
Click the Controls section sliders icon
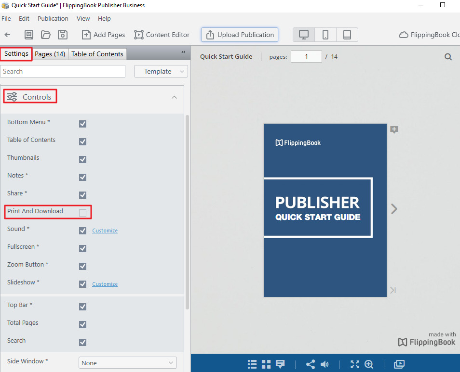point(12,97)
